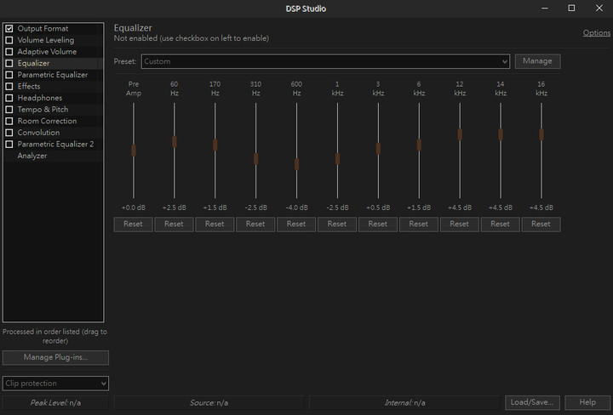Screen dimensions: 613x415
Task: Click the 16 kHz slider handle
Action: click(x=541, y=134)
